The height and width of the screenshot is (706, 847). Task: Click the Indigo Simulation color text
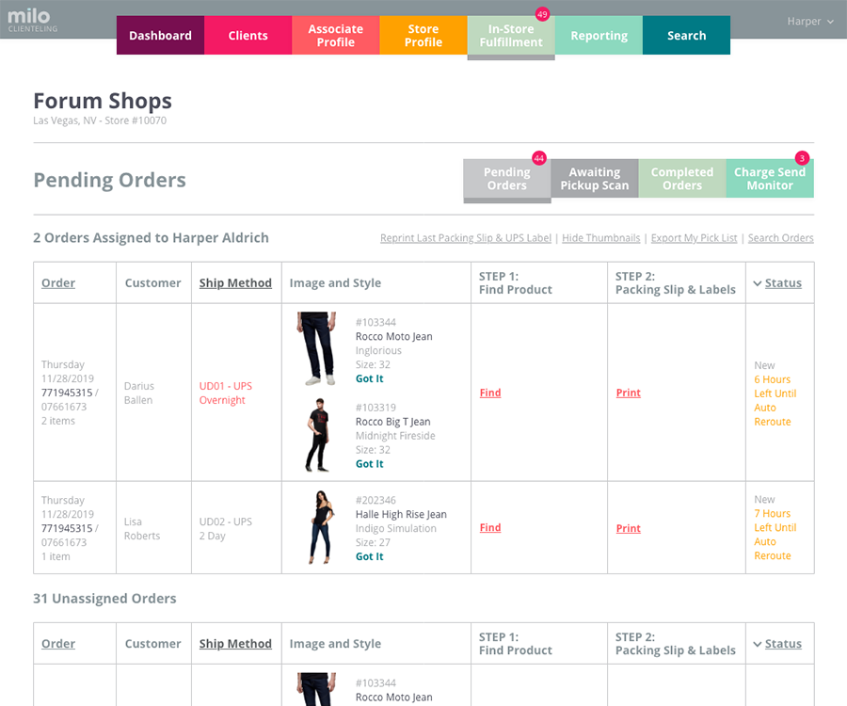[x=396, y=528]
